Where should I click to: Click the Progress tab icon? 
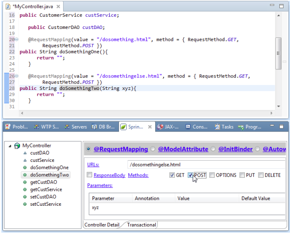click(241, 127)
